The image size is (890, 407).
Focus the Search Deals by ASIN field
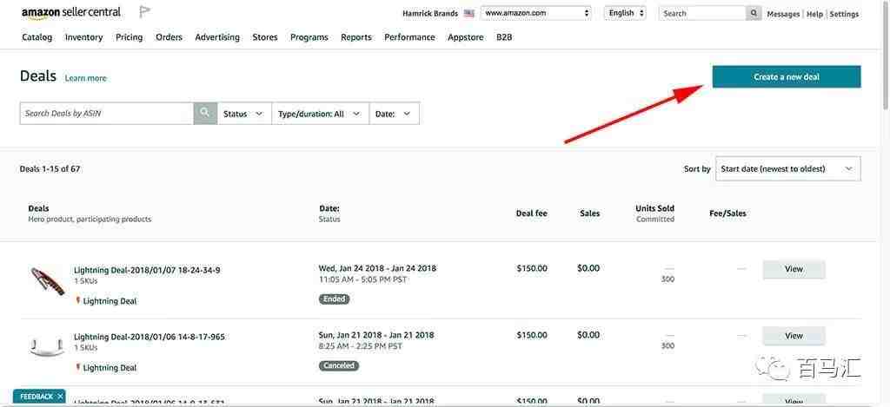click(107, 114)
